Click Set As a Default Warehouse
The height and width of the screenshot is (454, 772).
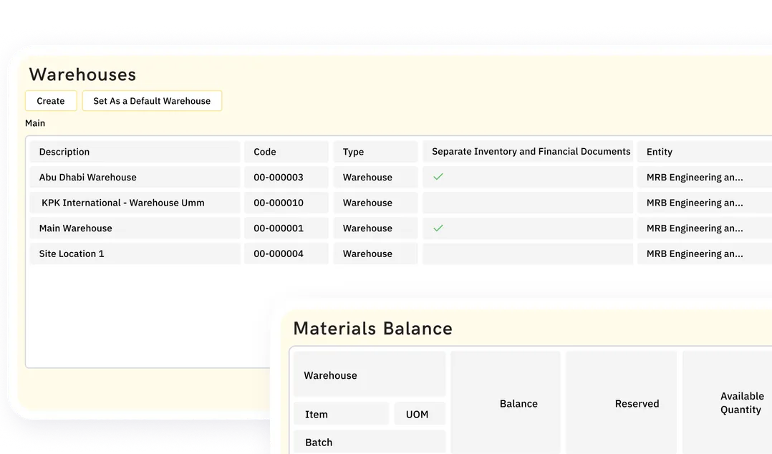(152, 100)
